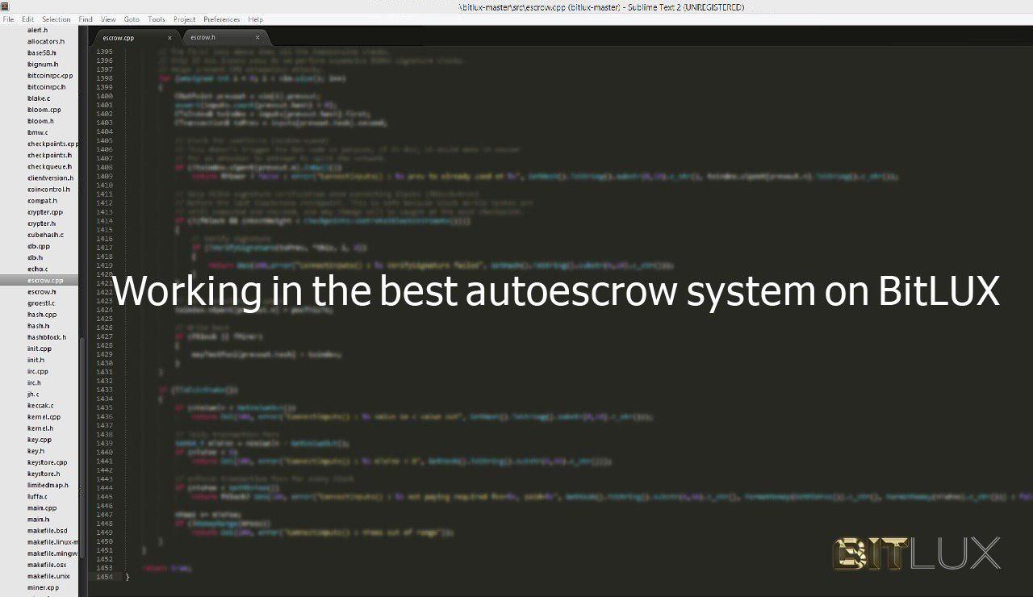Open base58.h in the sidebar
Screen dimensions: 1033x597
[x=42, y=52]
